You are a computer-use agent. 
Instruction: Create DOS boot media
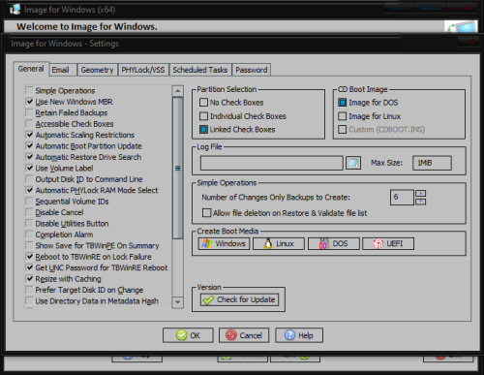tap(334, 243)
